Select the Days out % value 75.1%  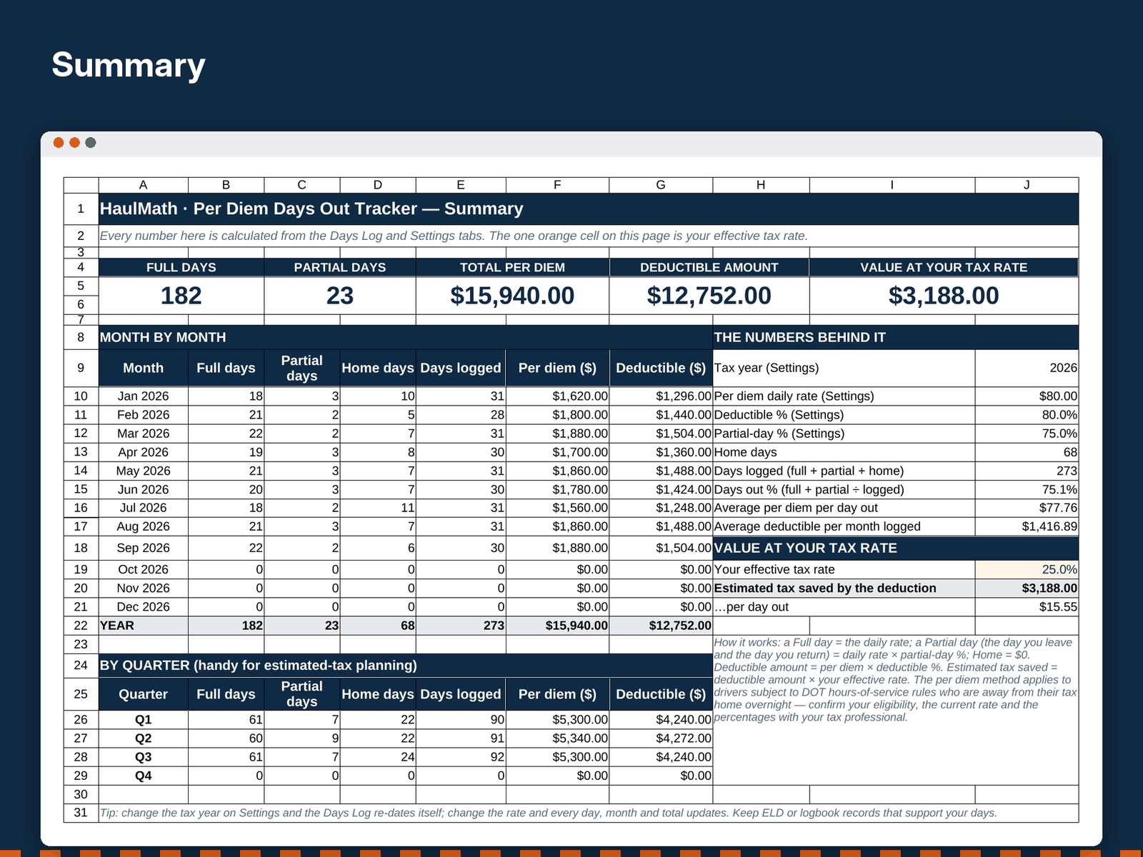pos(1027,489)
